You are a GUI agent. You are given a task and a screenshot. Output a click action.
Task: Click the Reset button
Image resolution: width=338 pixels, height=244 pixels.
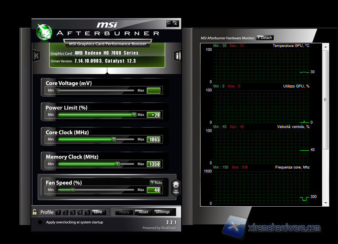click(x=143, y=212)
